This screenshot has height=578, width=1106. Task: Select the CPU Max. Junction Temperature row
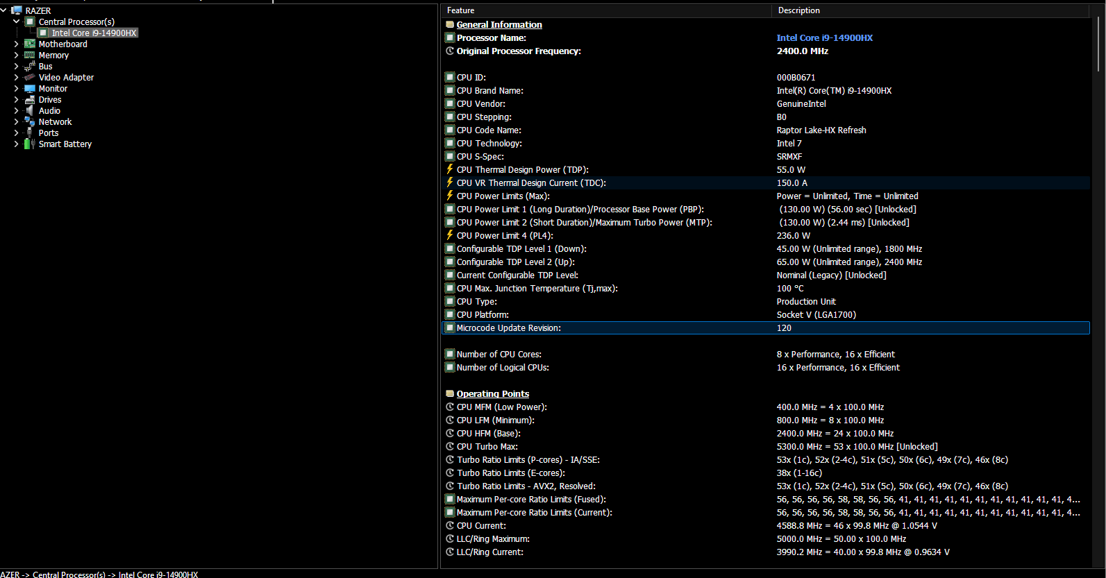pos(766,288)
